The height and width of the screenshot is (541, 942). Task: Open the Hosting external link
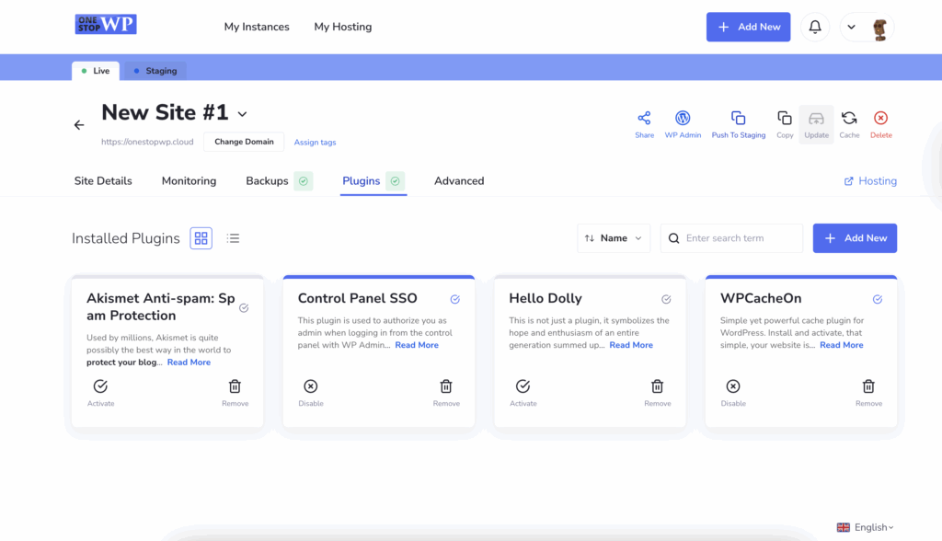click(870, 181)
